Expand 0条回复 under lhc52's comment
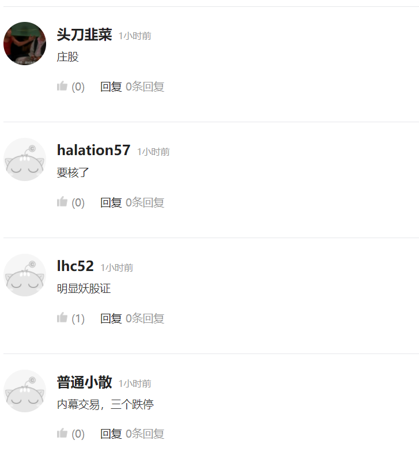 coord(145,318)
